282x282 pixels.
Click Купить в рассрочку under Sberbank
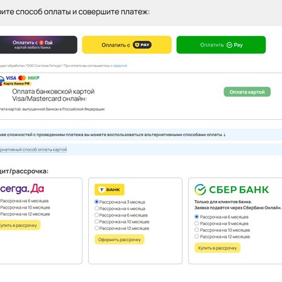217,248
